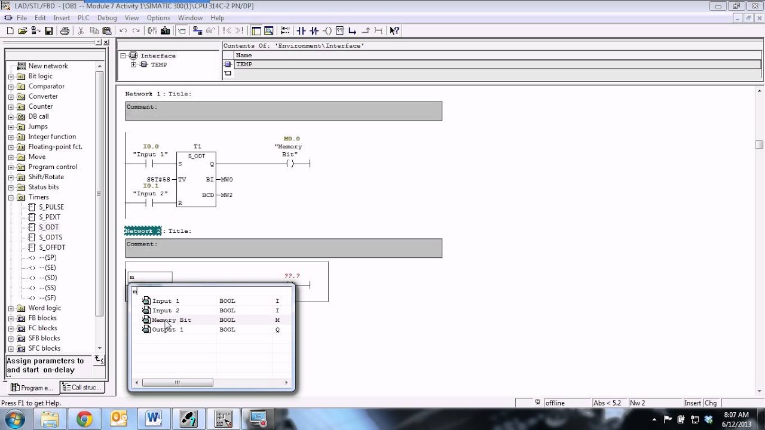Print using the printer toolbar icon

(65, 30)
